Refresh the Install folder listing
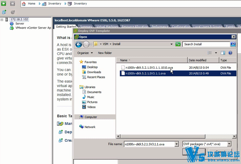241x164 pixels. [178, 44]
